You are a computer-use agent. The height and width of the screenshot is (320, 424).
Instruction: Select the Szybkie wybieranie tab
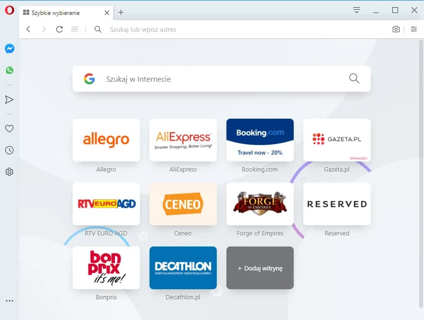tap(60, 13)
